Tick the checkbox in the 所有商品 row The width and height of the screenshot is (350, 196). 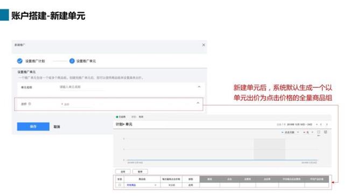point(120,185)
